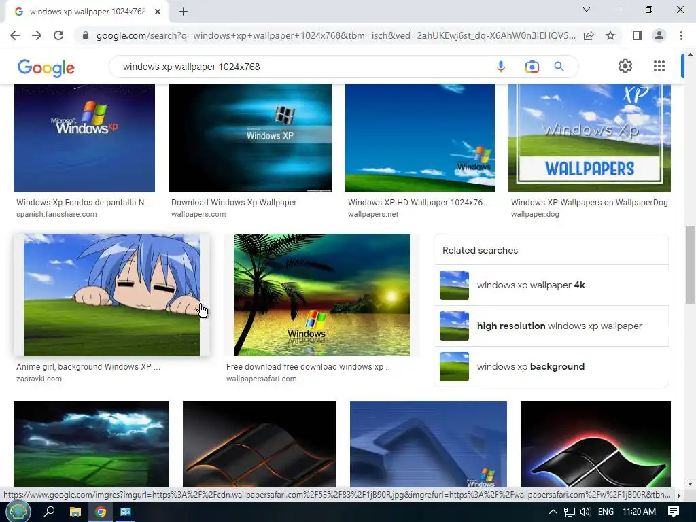Click the scrollbar up arrow

click(690, 54)
